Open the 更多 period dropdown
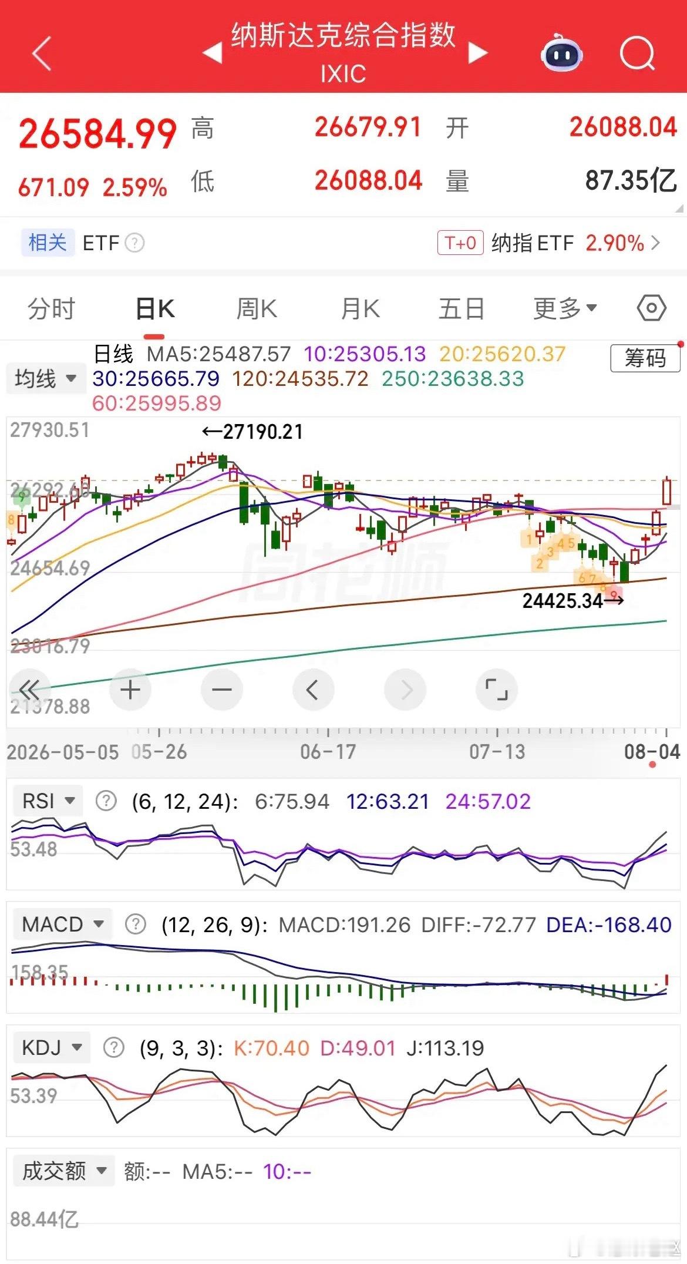The image size is (687, 1264). click(565, 308)
